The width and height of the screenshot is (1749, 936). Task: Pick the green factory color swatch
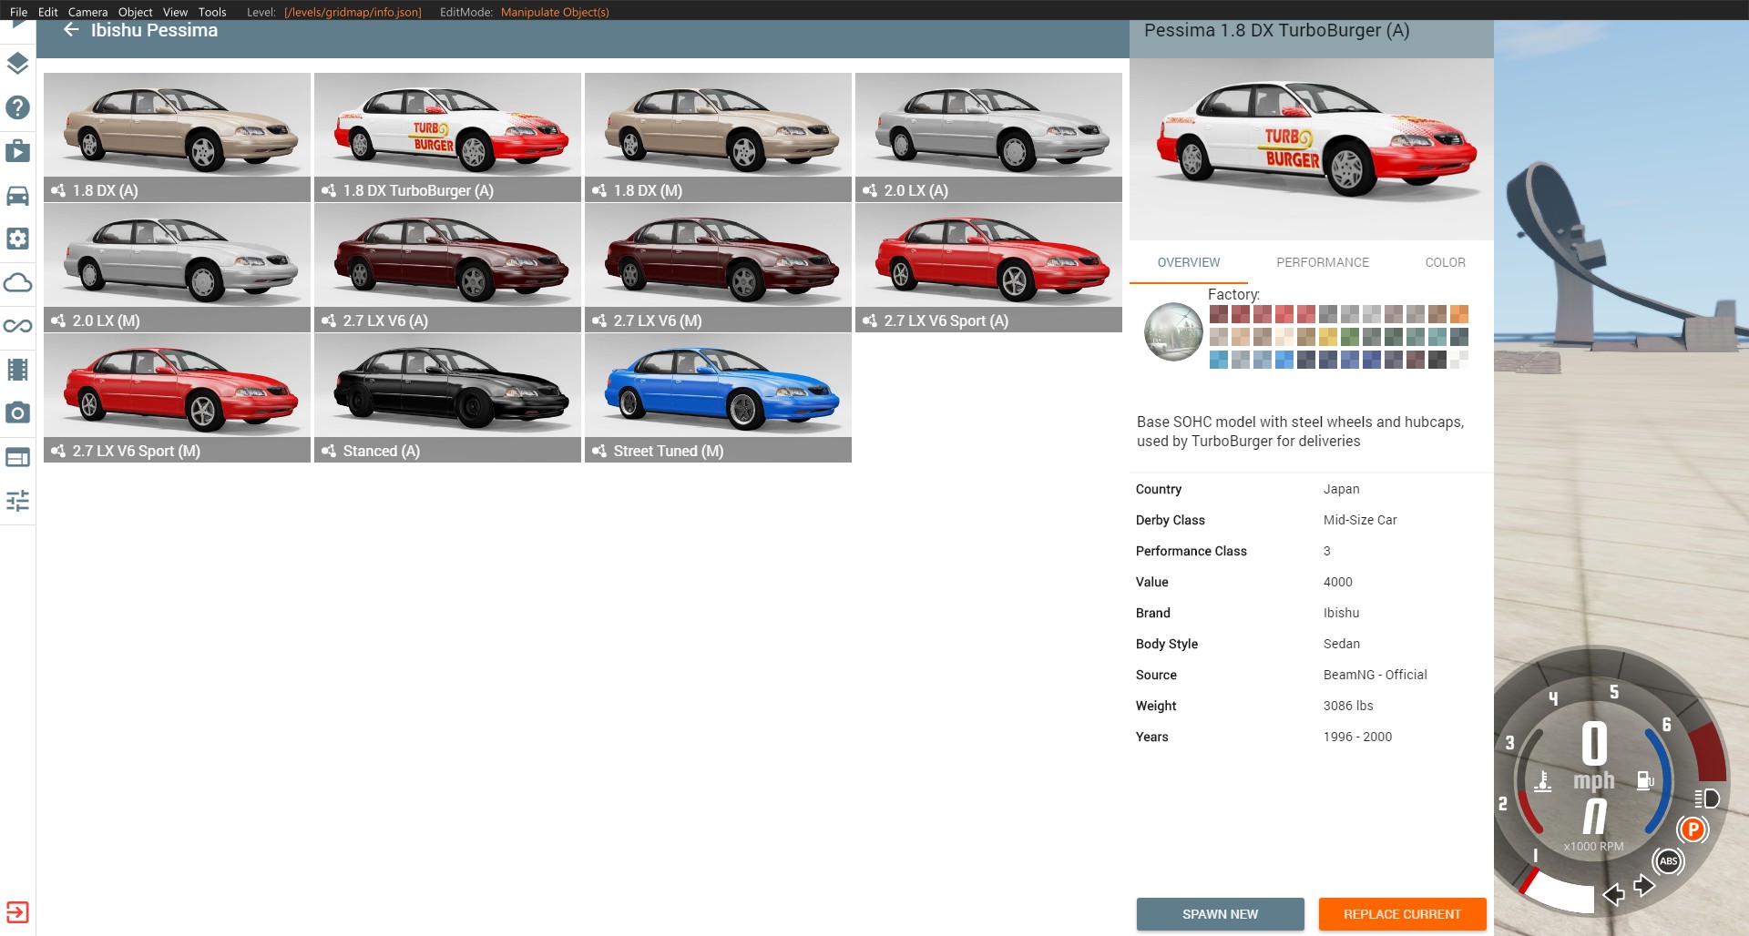click(x=1350, y=337)
